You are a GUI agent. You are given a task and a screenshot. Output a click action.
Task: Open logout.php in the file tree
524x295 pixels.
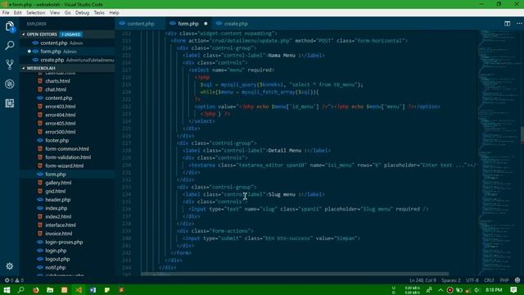pyautogui.click(x=57, y=259)
